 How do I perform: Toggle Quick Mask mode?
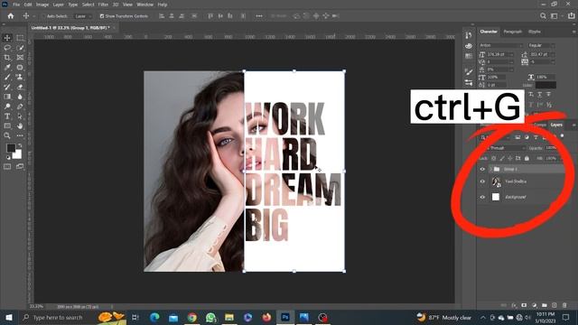click(7, 166)
